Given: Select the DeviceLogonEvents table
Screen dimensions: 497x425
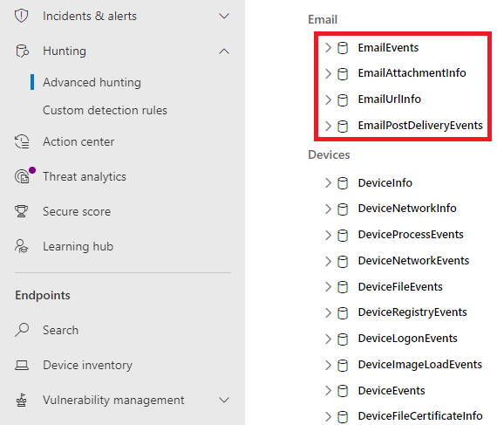Looking at the screenshot, I should 407,339.
